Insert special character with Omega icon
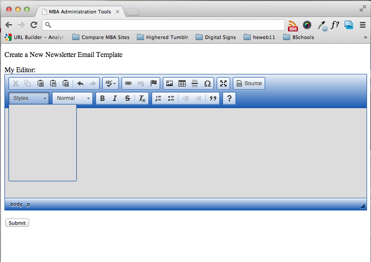The height and width of the screenshot is (262, 371). click(x=207, y=83)
